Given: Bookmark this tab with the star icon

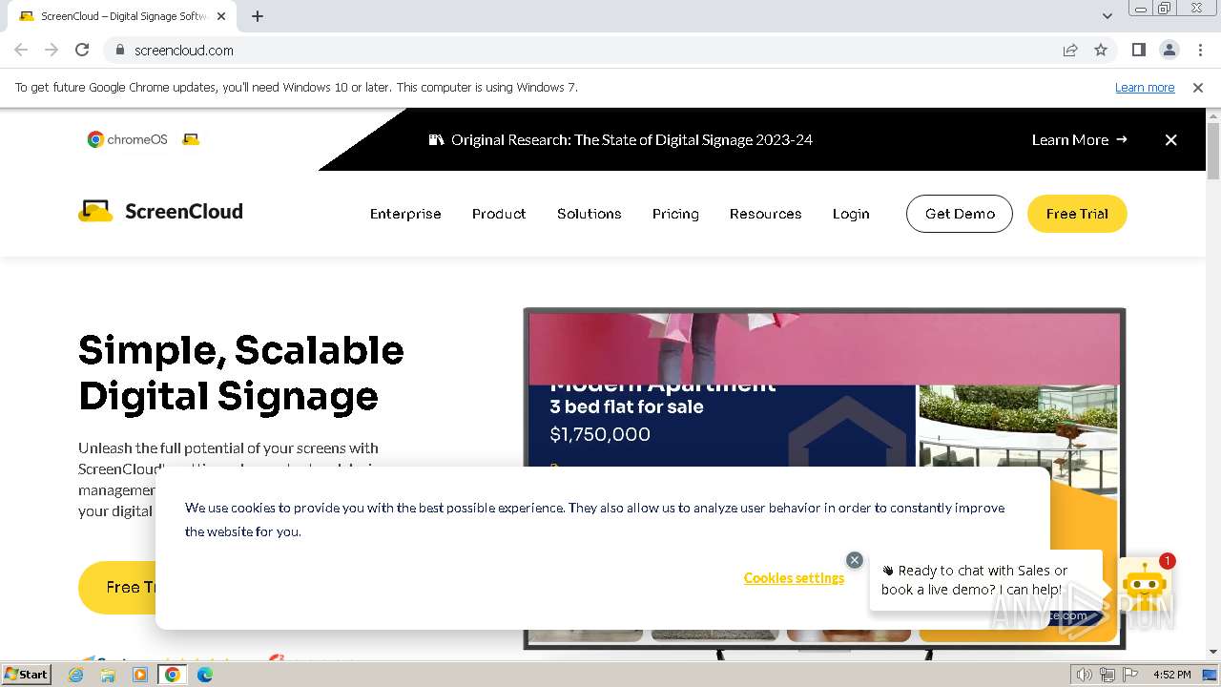Looking at the screenshot, I should click(1101, 50).
